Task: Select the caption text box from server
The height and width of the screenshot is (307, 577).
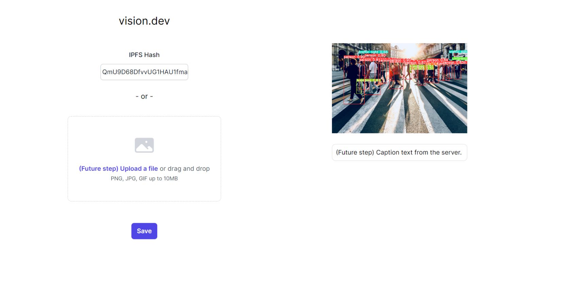Action: [399, 152]
